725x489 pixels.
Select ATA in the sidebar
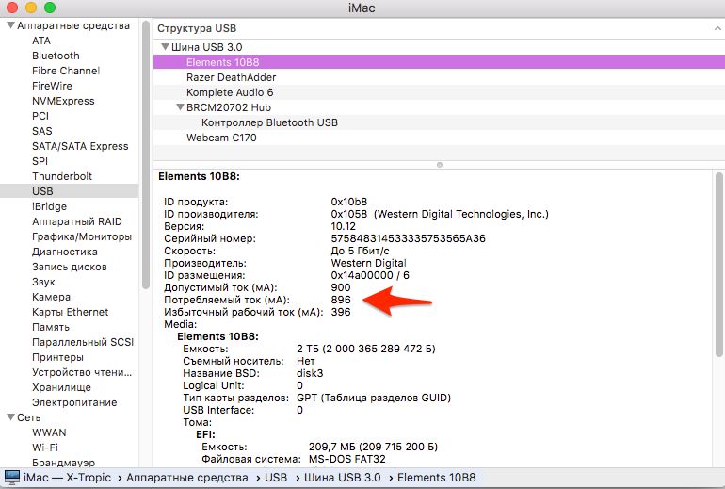pos(41,41)
